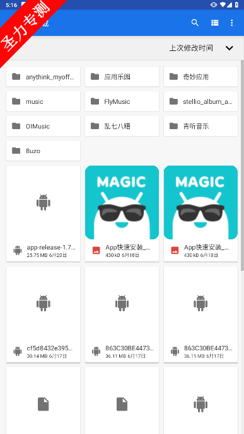This screenshot has width=244, height=434.
Task: Select the cf5d8432e395… file name
Action: click(x=50, y=348)
